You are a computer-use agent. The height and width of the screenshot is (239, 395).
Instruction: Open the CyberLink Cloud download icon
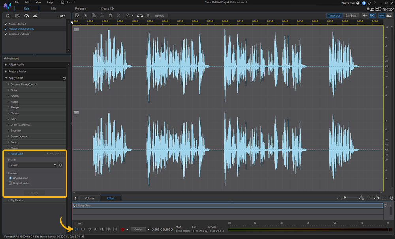[36, 16]
